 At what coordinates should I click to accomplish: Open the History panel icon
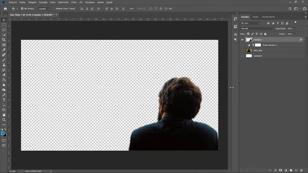click(x=235, y=19)
